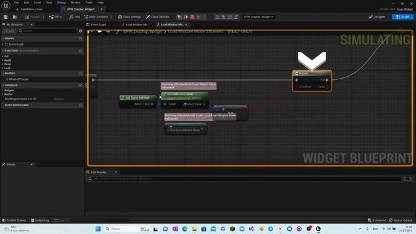416x234 pixels.
Task: Open the Output Log
Action: 40,220
